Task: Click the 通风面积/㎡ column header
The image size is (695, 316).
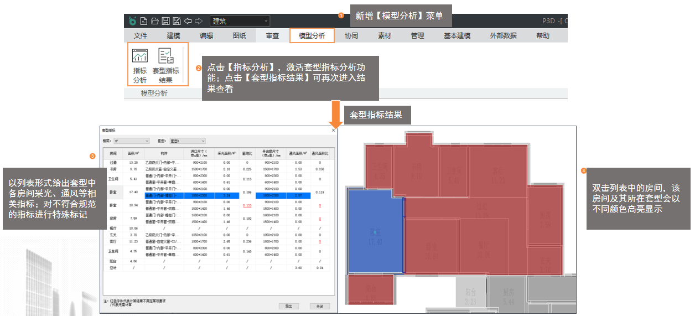Action: 299,153
